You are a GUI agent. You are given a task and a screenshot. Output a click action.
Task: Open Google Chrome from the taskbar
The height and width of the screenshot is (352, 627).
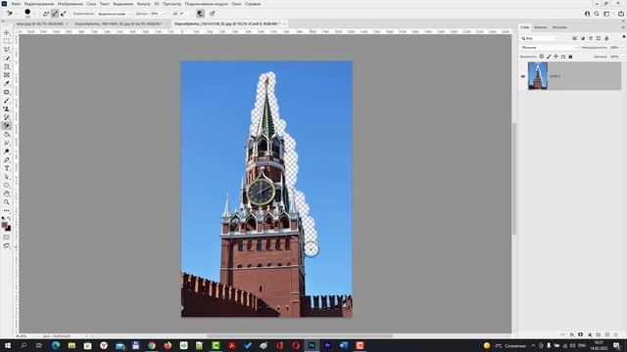point(152,345)
